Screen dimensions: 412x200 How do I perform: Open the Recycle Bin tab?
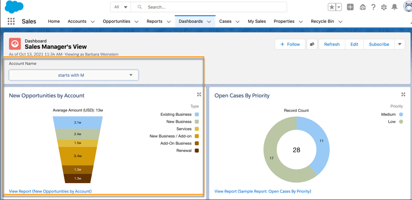tap(322, 21)
